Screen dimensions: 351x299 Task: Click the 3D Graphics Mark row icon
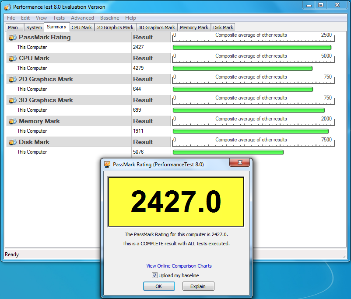pyautogui.click(x=13, y=100)
